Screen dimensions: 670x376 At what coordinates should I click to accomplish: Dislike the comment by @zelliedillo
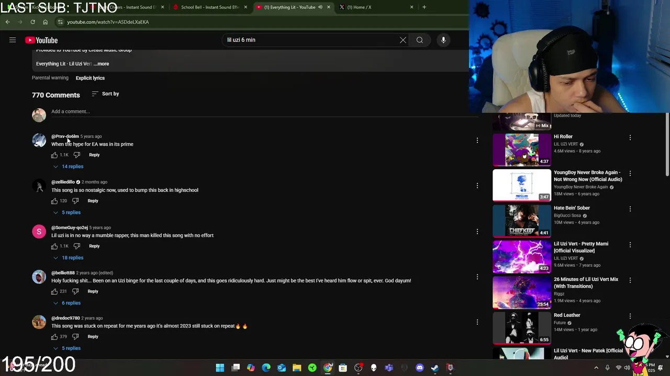[75, 201]
